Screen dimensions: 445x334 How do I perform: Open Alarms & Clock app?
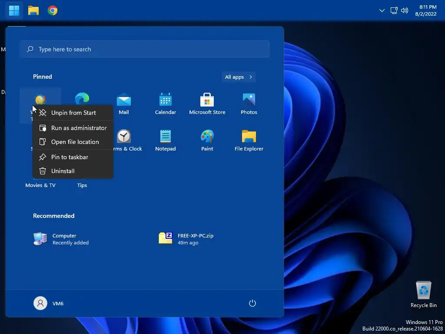tap(124, 140)
